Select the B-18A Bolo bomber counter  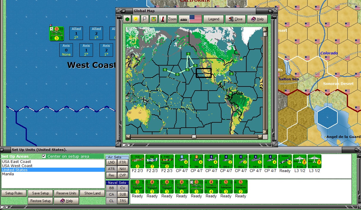point(300,161)
